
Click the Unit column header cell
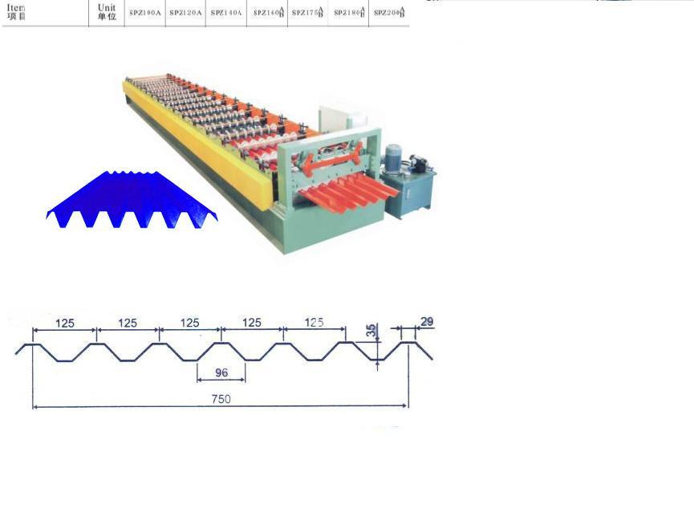click(x=106, y=12)
